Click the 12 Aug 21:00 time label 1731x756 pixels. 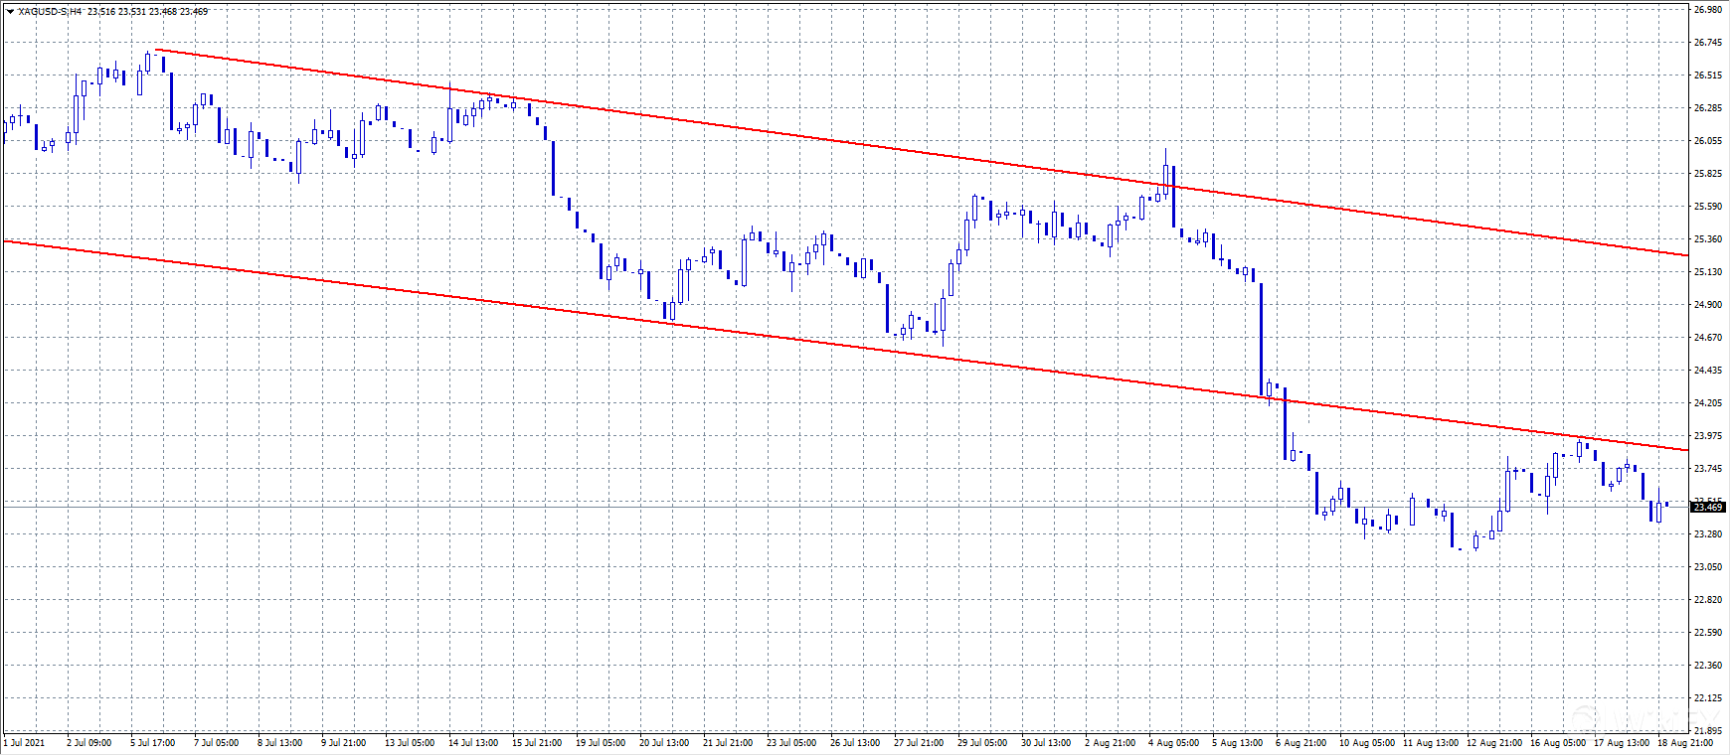click(1492, 743)
